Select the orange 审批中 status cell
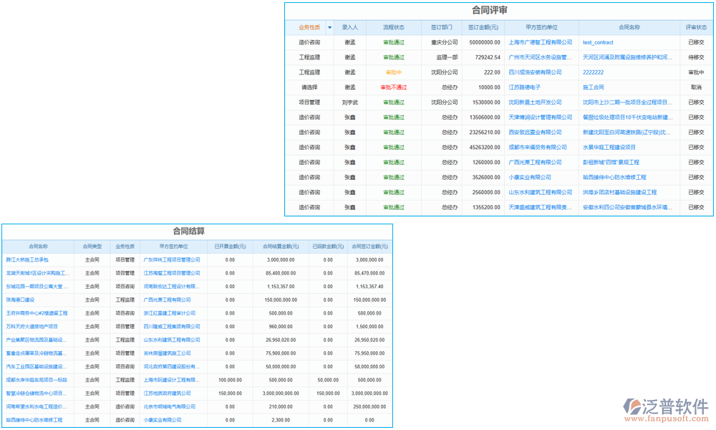 pos(393,72)
